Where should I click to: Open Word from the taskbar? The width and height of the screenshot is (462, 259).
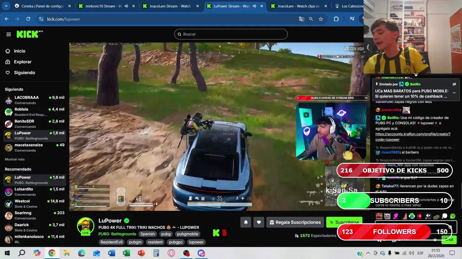(111, 253)
